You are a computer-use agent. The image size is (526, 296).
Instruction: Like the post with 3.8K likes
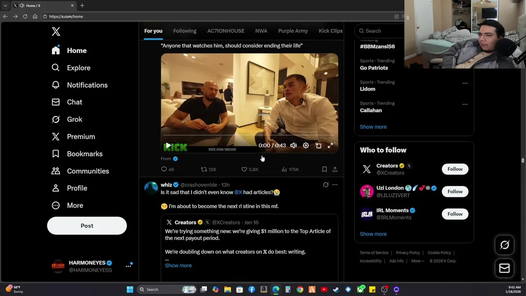tap(249, 169)
